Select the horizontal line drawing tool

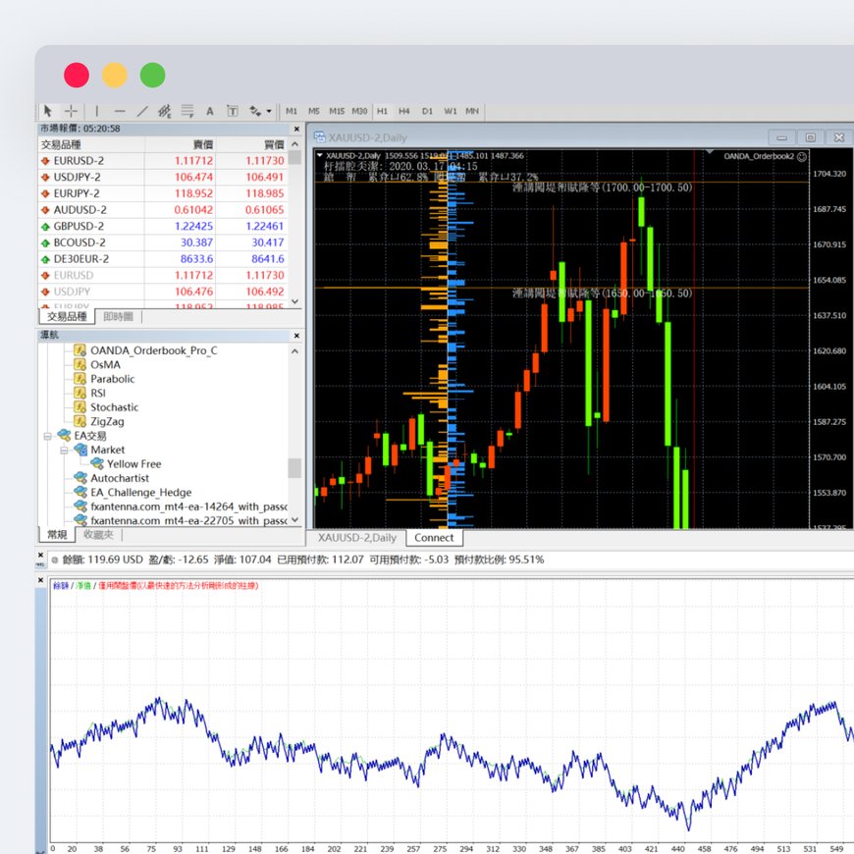click(x=120, y=111)
